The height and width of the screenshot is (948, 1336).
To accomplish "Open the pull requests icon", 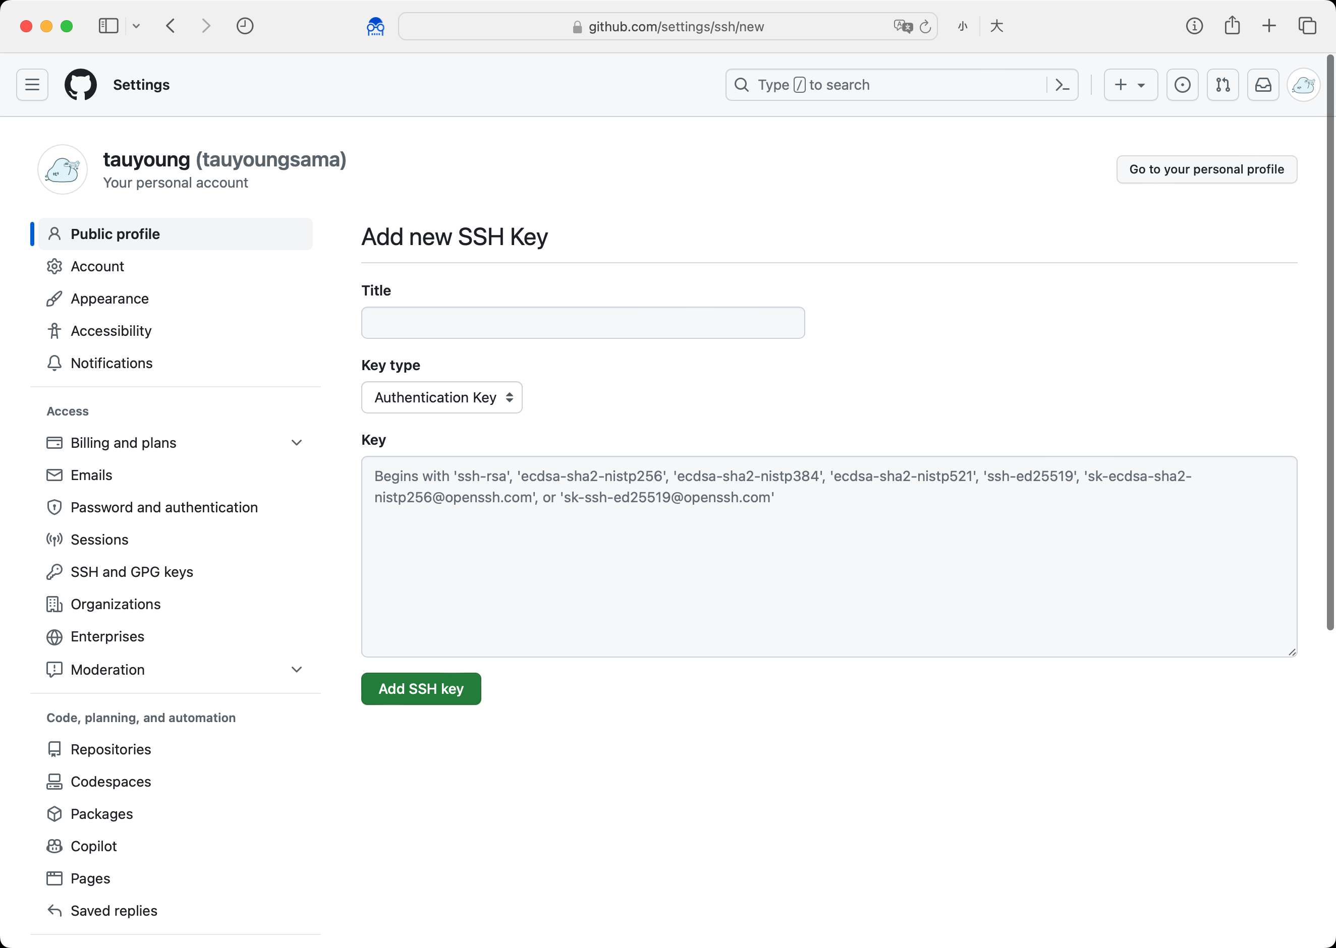I will click(1222, 85).
